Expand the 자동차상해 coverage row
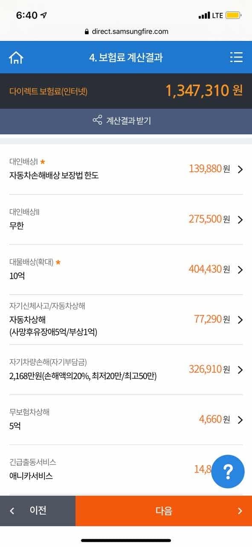Viewport: 252px width, 547px height. [239, 319]
